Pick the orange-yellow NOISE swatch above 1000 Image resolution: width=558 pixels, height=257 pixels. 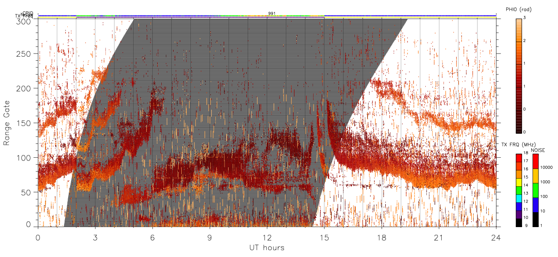click(x=536, y=176)
